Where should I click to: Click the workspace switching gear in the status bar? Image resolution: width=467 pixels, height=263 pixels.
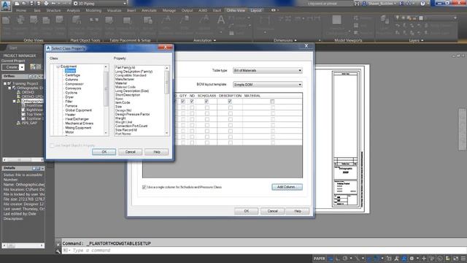coord(412,259)
